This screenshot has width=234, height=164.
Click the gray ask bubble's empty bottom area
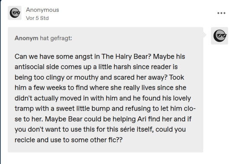pyautogui.click(x=105, y=148)
